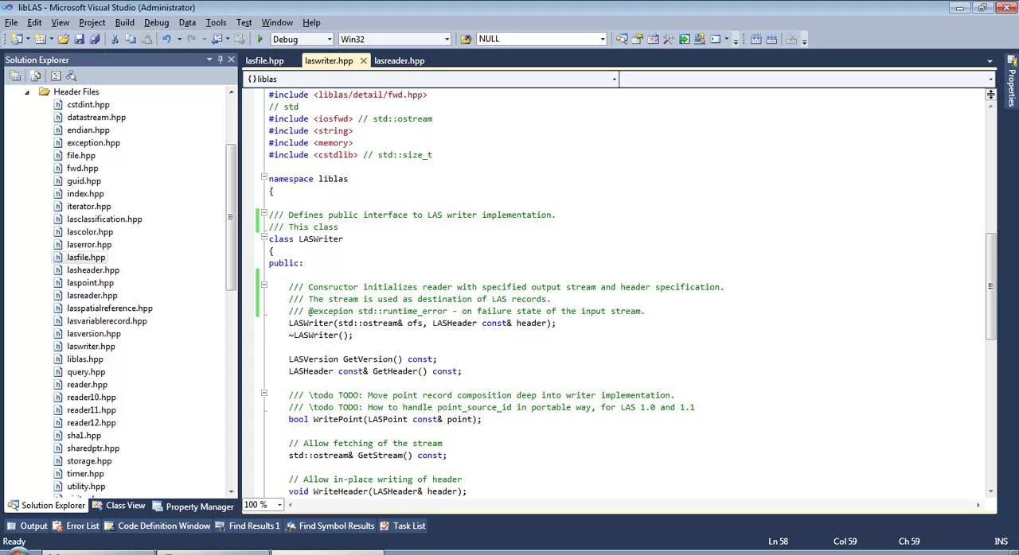Viewport: 1019px width, 555px height.
Task: Undo last action with the Undo arrow
Action: click(x=166, y=39)
